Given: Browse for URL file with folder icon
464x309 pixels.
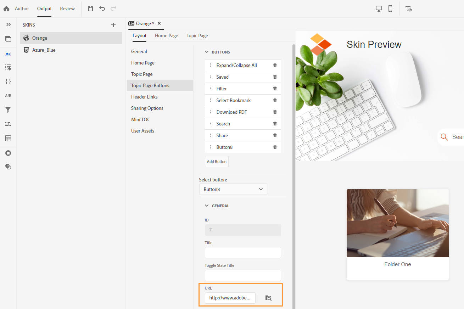Looking at the screenshot, I should pyautogui.click(x=268, y=298).
